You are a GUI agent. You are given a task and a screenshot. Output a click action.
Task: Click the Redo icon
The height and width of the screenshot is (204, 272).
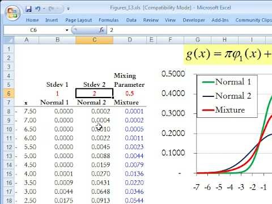click(x=51, y=8)
